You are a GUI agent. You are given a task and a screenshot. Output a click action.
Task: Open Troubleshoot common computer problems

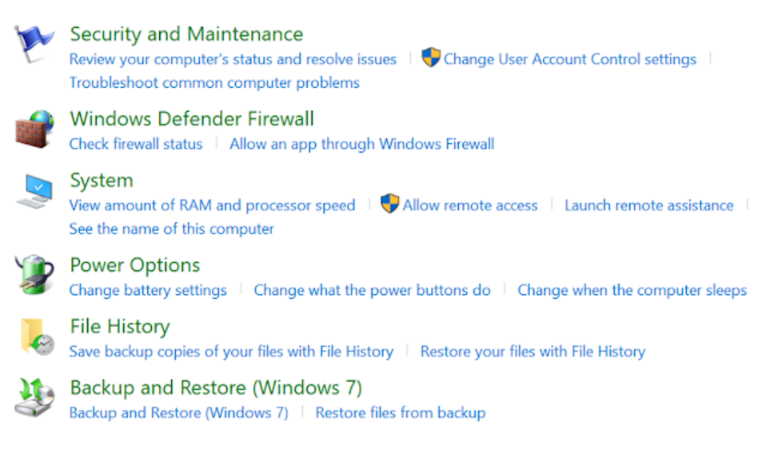(x=214, y=82)
